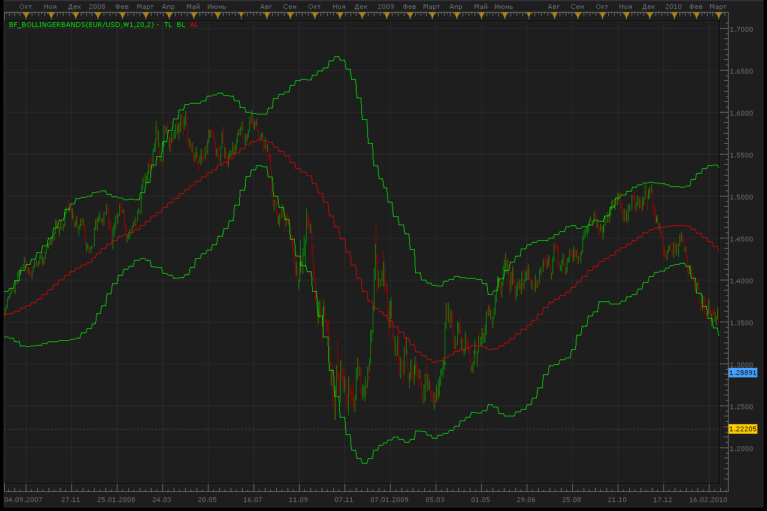767x511 pixels.
Task: Click the 1.3000 price axis label
Action: click(x=742, y=364)
